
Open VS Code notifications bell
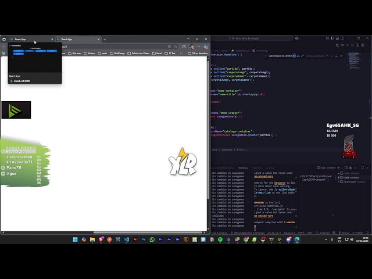pos(368,233)
